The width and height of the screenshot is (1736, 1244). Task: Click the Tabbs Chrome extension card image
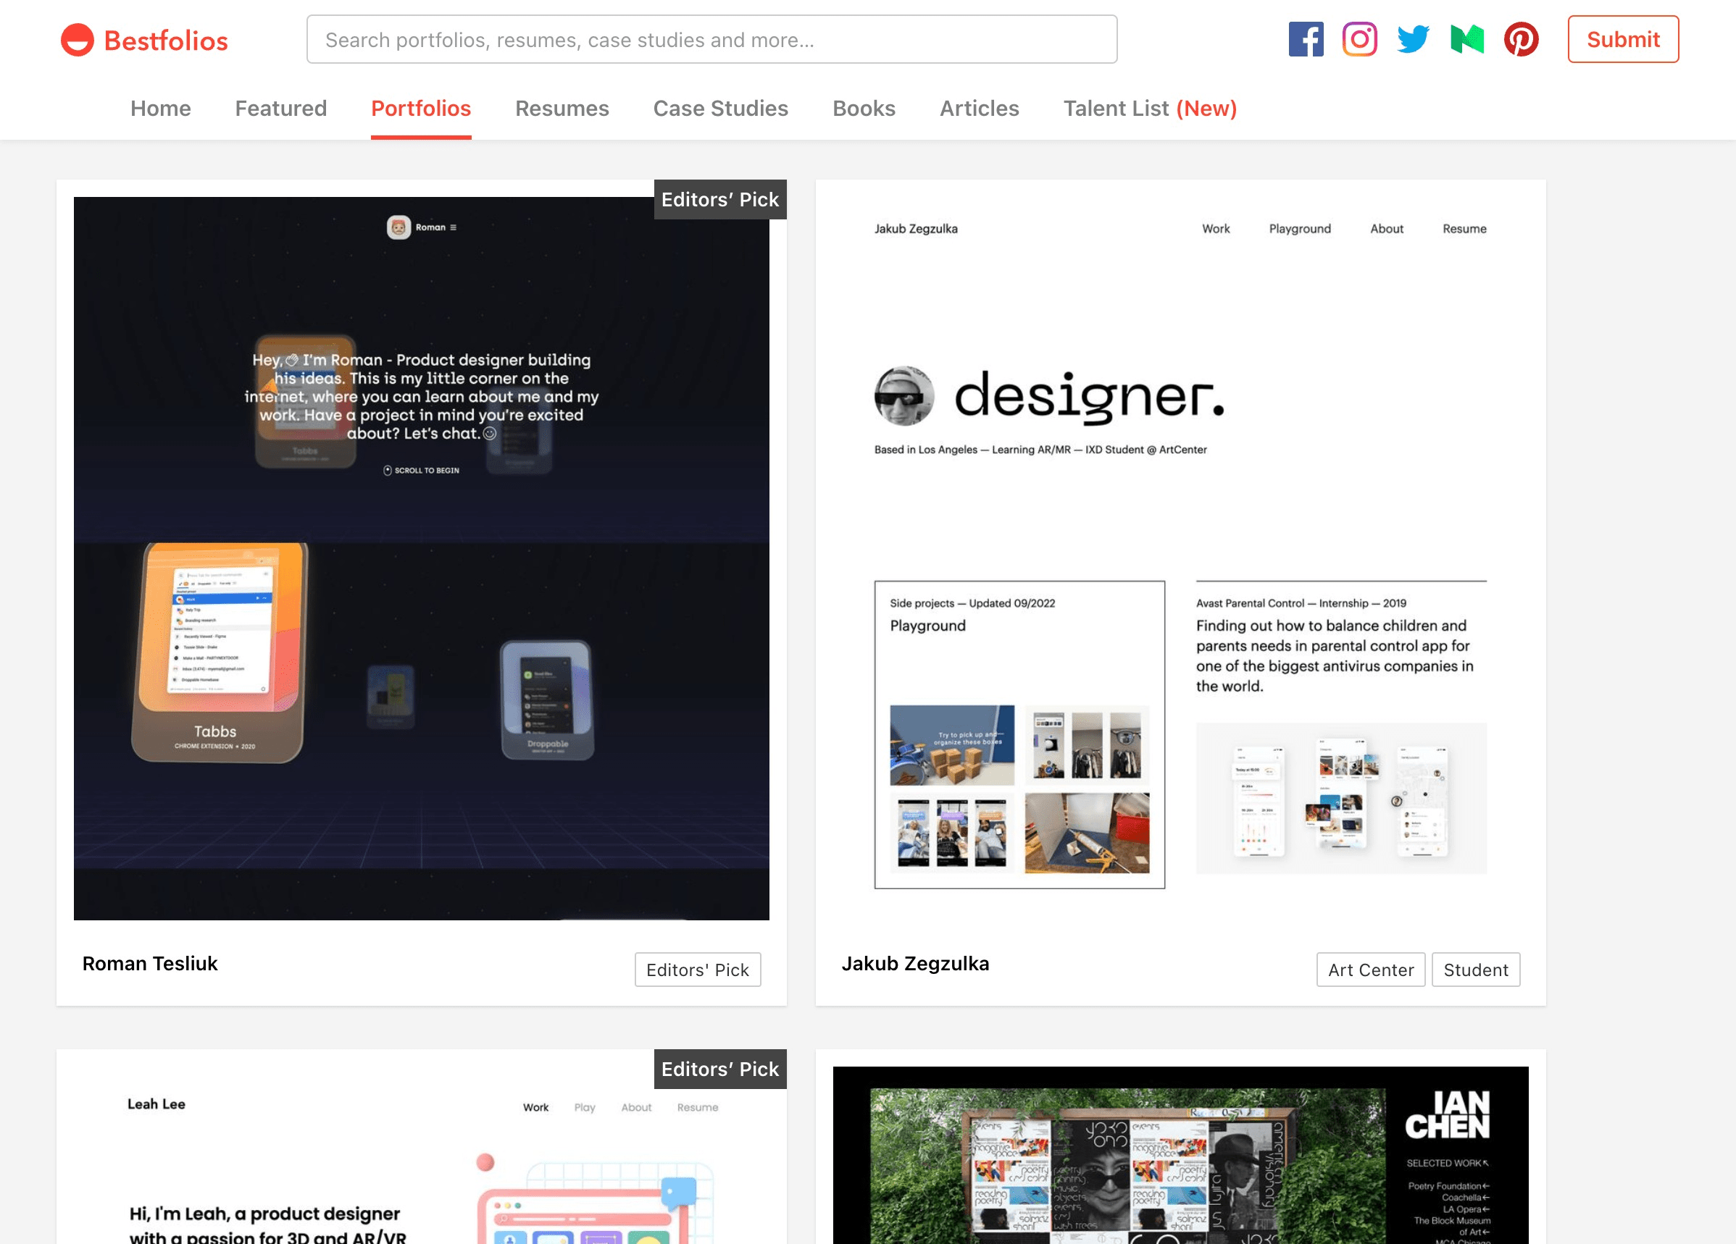[x=220, y=652]
